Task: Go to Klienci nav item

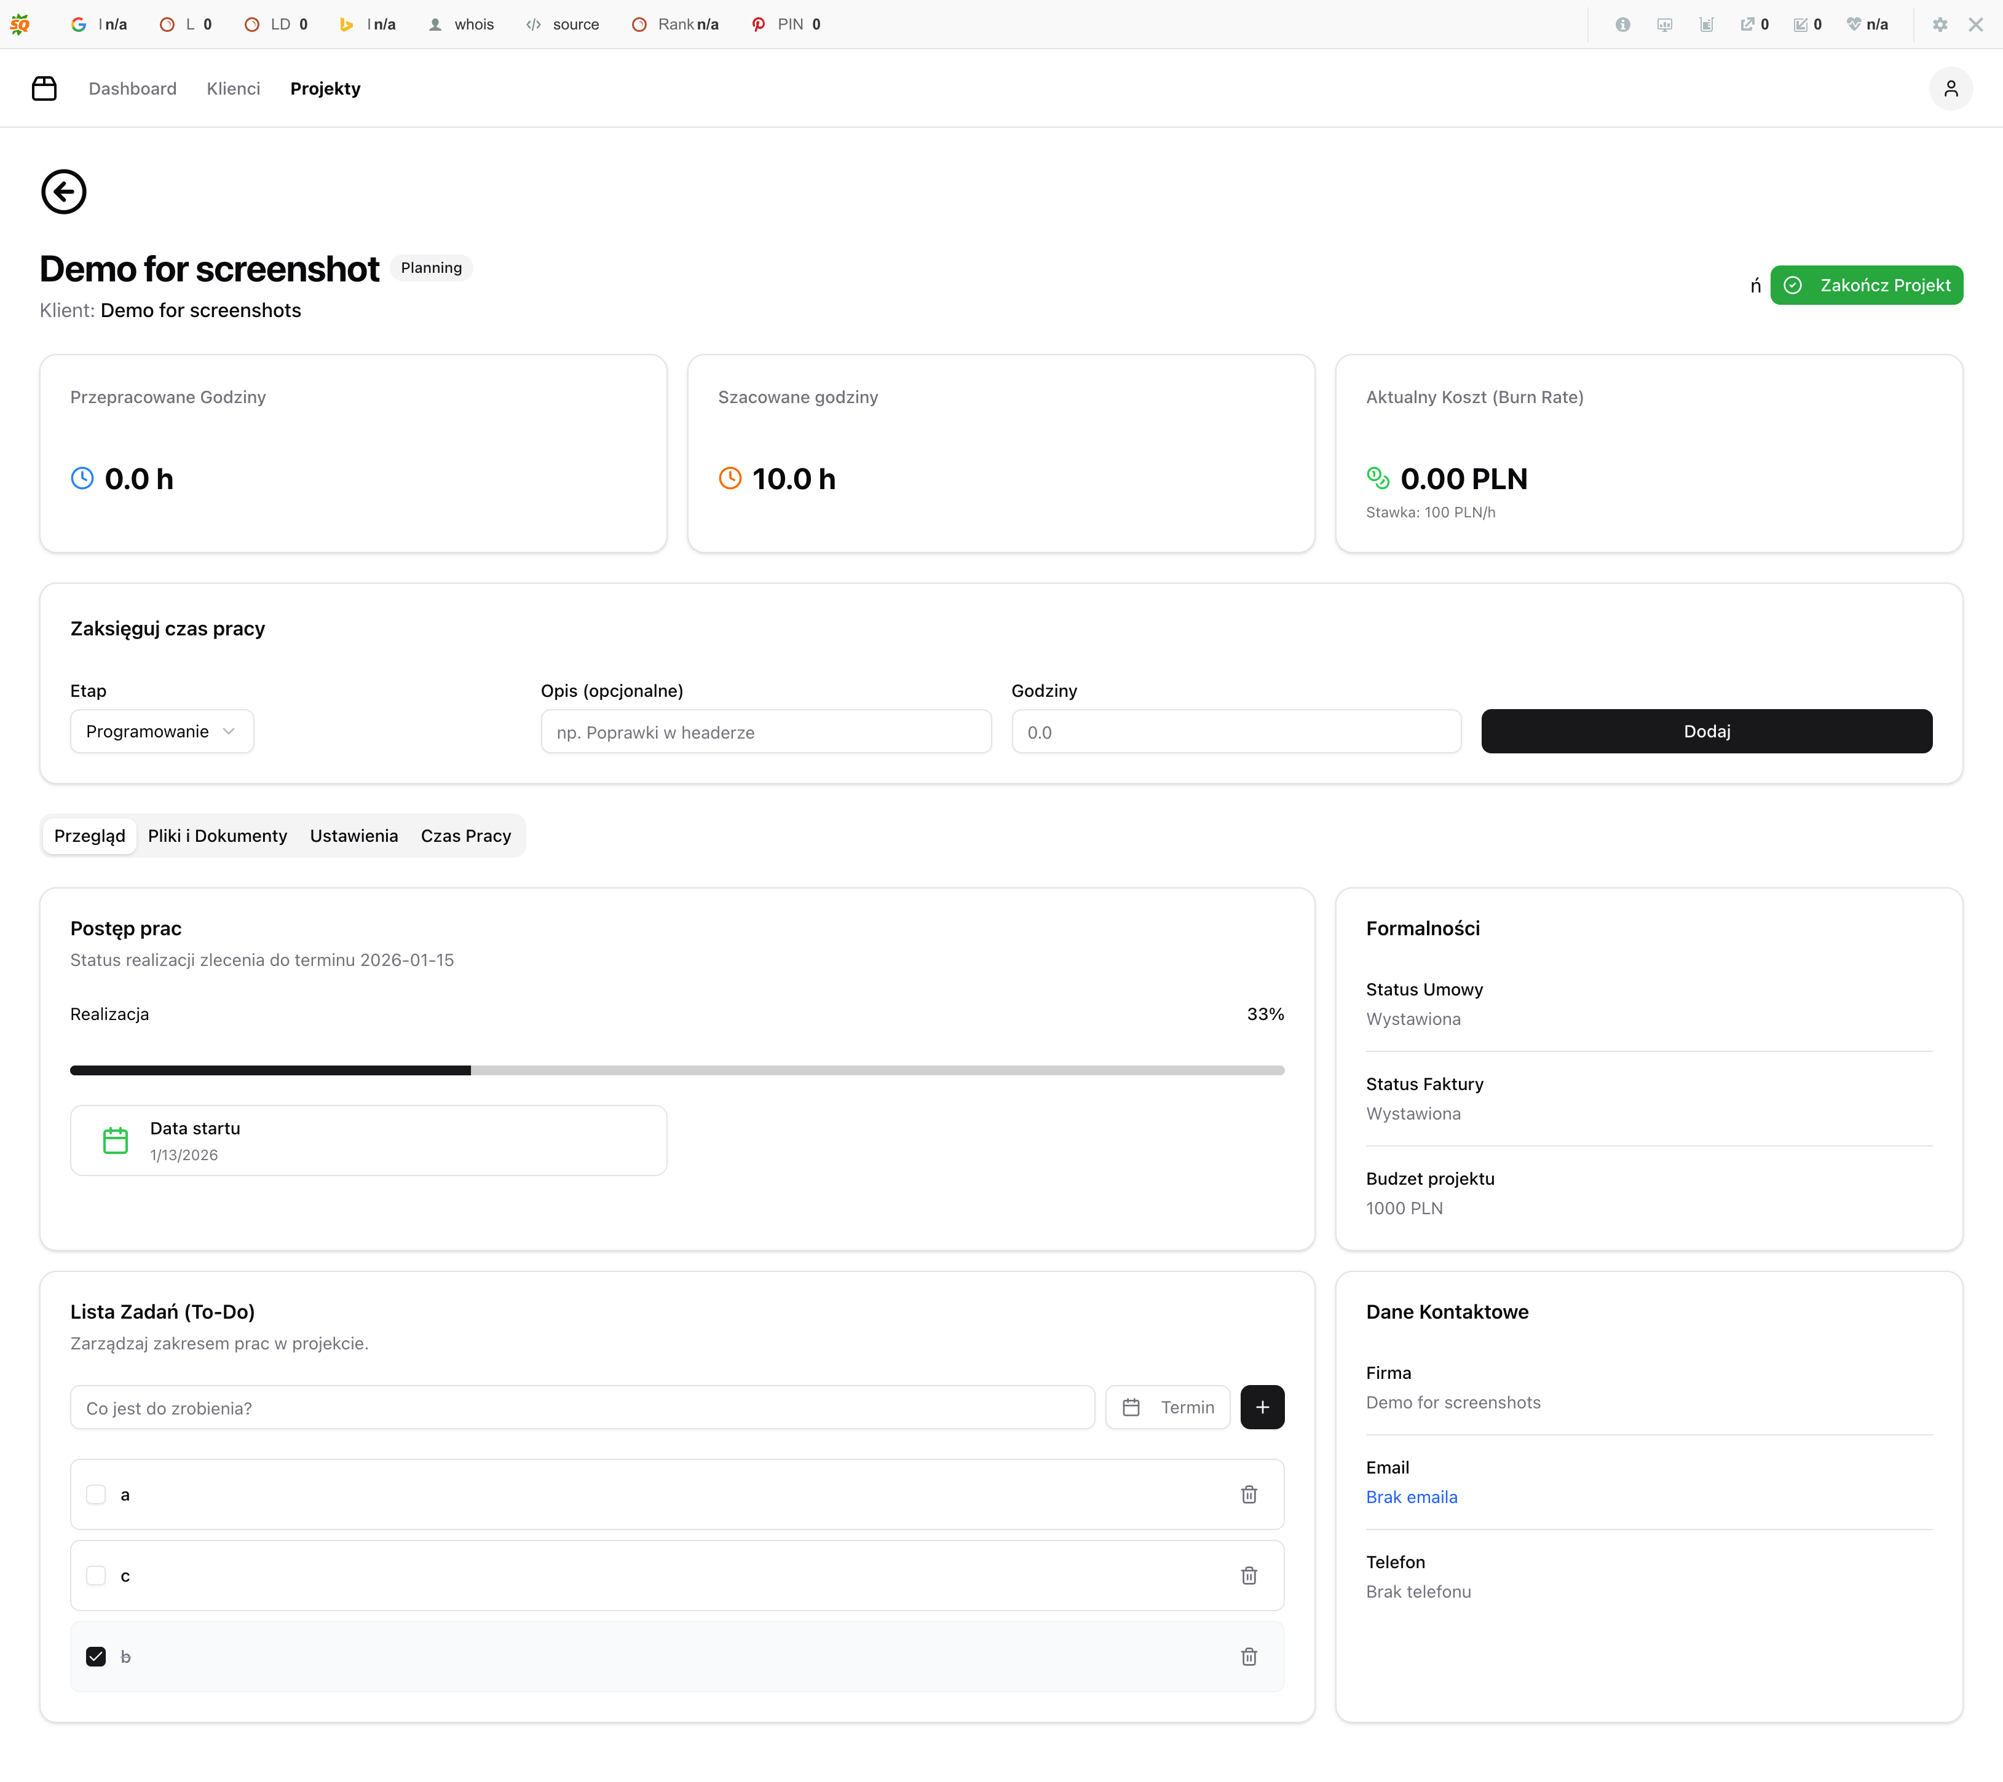Action: [x=233, y=89]
